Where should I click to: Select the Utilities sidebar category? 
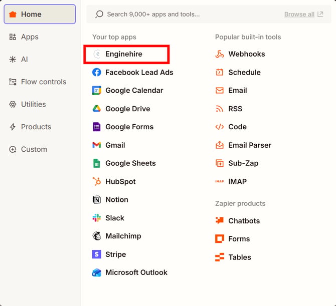pyautogui.click(x=27, y=104)
